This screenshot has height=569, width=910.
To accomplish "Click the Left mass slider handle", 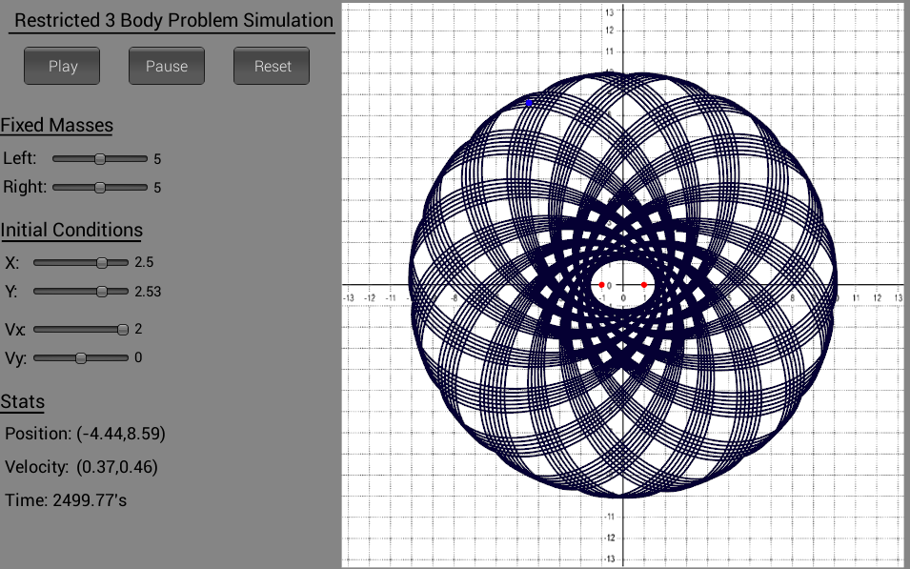I will [100, 159].
